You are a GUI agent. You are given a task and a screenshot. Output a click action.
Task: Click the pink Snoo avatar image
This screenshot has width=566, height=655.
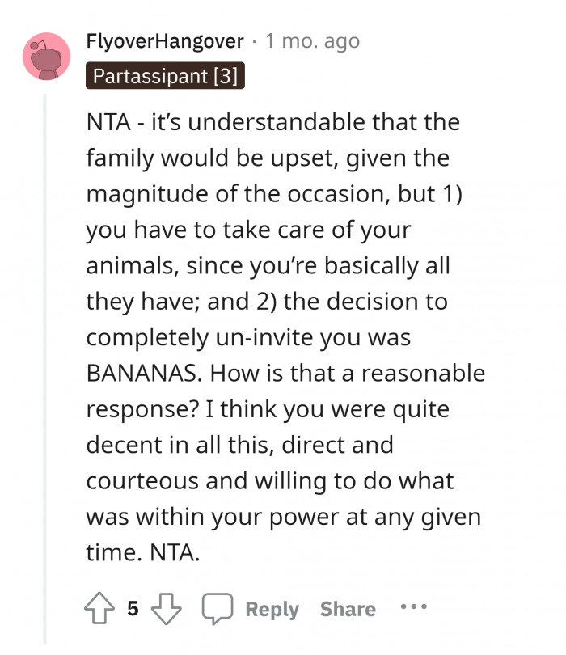click(46, 57)
